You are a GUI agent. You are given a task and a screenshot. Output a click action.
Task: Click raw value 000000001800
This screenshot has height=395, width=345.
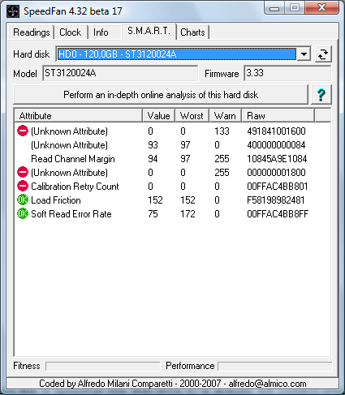tap(276, 173)
